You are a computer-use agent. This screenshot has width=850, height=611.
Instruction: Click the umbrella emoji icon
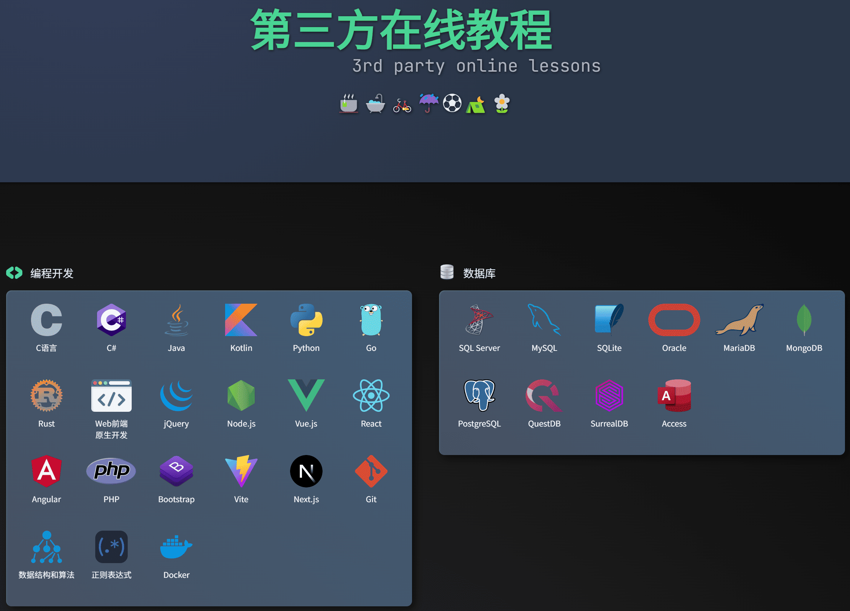(x=429, y=103)
